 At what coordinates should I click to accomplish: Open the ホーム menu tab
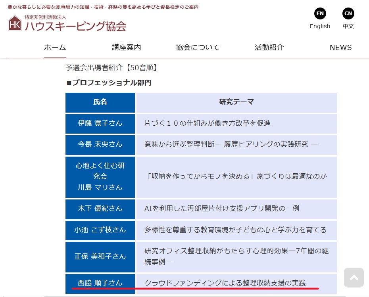click(x=55, y=48)
